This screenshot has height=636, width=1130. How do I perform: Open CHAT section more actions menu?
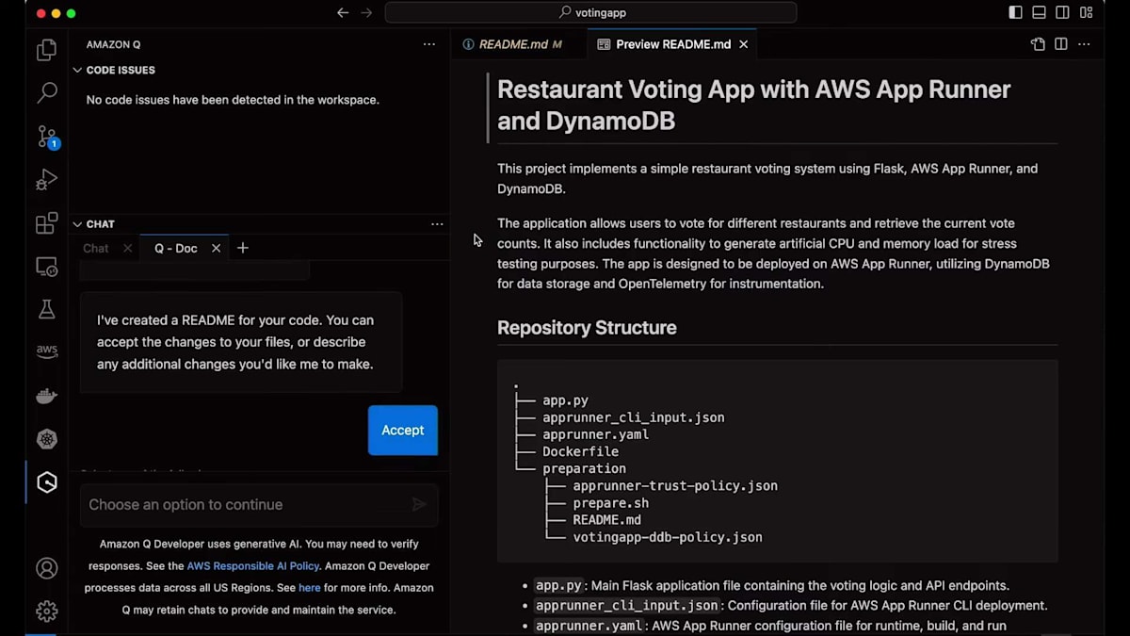[437, 224]
